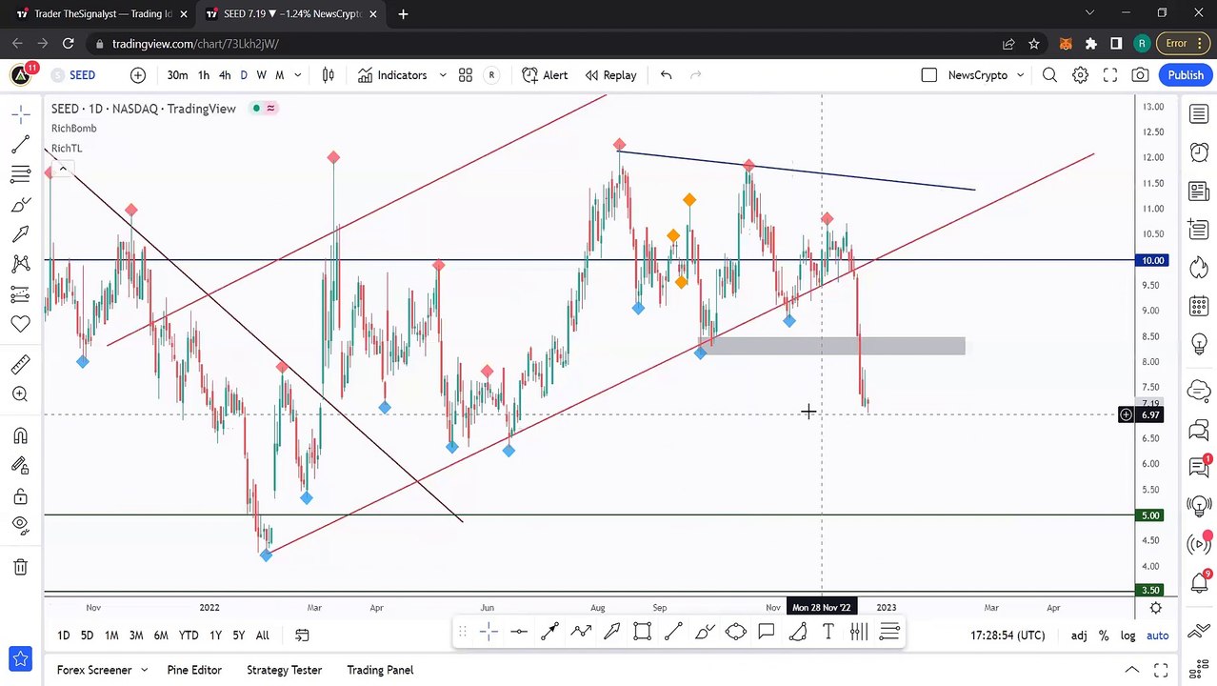
Task: Open the notifications bell in right sidebar
Action: (1198, 581)
